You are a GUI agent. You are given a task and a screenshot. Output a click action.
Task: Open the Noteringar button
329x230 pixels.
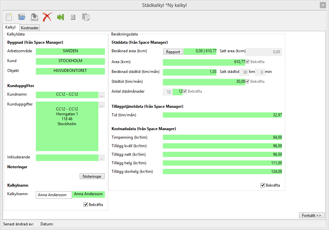(92, 176)
